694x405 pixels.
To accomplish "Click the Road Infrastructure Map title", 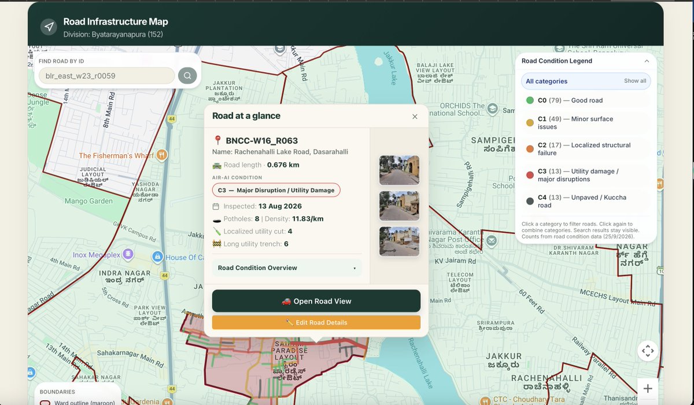I will point(116,21).
